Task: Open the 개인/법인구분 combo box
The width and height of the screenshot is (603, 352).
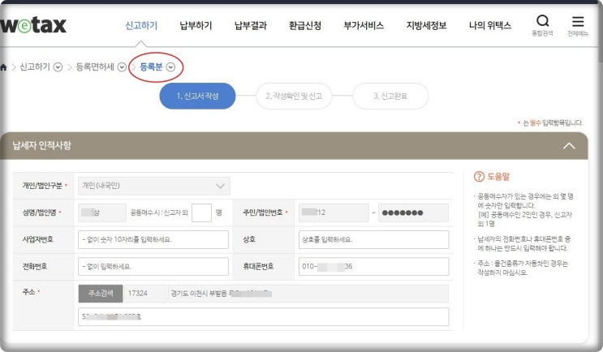Action: (154, 186)
